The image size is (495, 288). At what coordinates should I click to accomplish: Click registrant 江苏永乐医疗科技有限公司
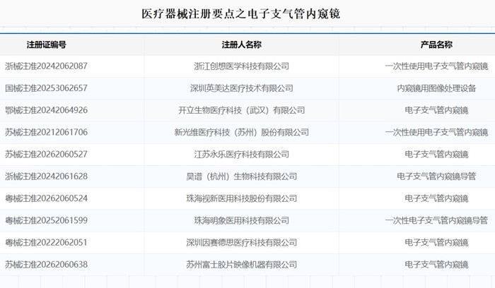point(242,155)
